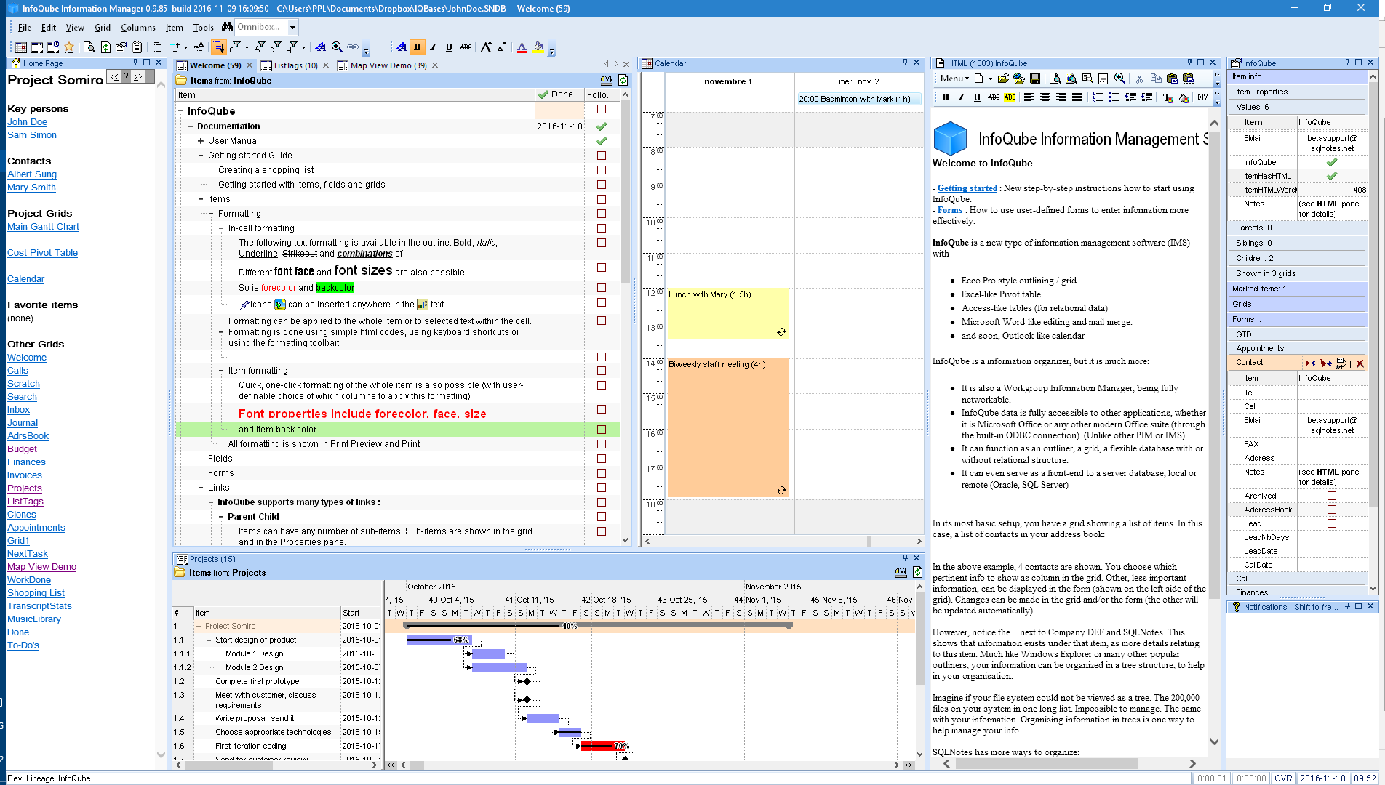Click the DIV button in HTML toolbar
Viewport: 1385px width, 785px height.
tap(1202, 97)
